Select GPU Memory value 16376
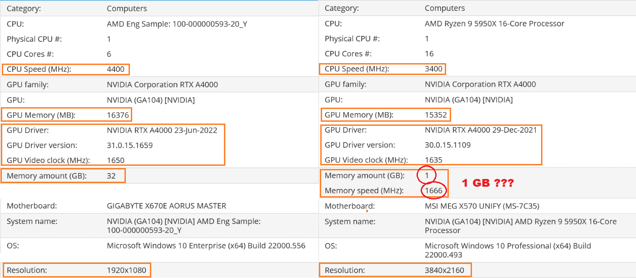Viewport: 636px width, 278px height. click(118, 115)
